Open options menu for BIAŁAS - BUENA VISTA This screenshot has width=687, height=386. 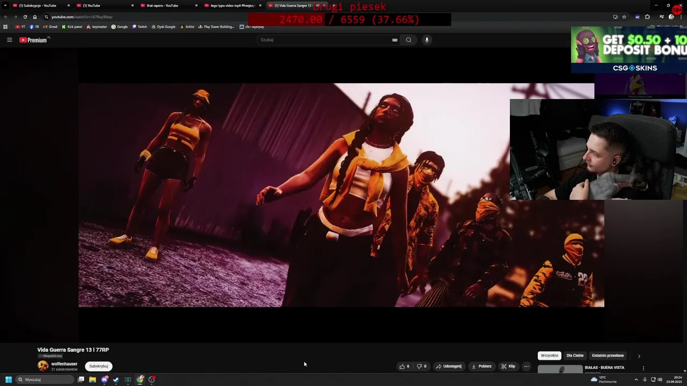pos(644,368)
